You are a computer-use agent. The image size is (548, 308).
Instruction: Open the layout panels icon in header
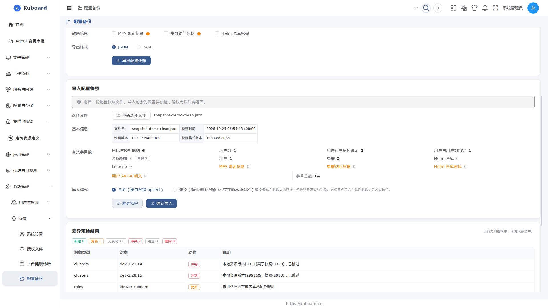tap(453, 8)
